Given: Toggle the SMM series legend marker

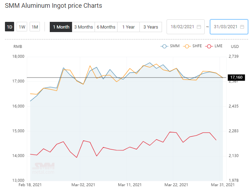Looking at the screenshot, I should (x=164, y=47).
